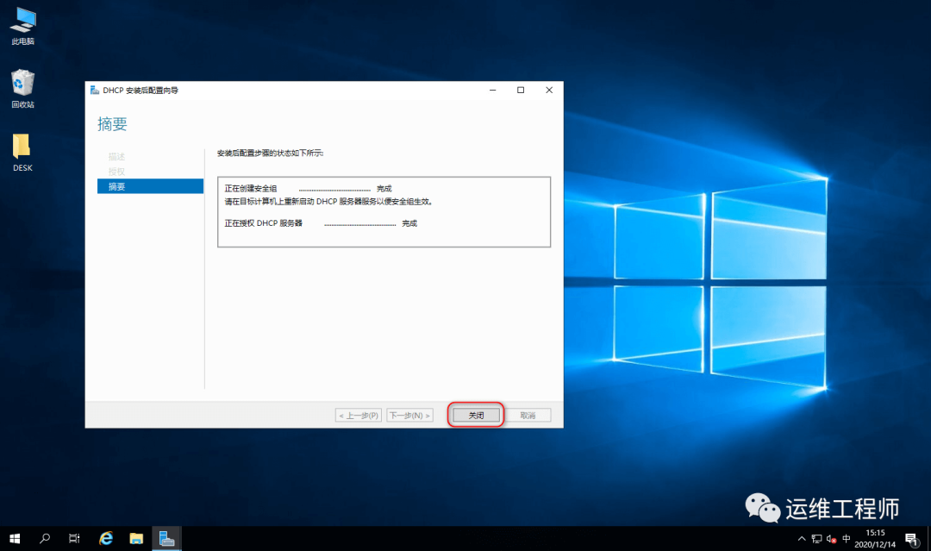Open the 此电脑 desktop icon
The height and width of the screenshot is (551, 931).
[x=22, y=26]
